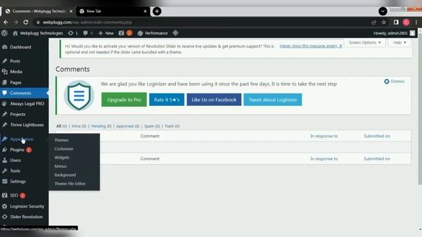
Task: Click the address bar URL field
Action: (202, 22)
